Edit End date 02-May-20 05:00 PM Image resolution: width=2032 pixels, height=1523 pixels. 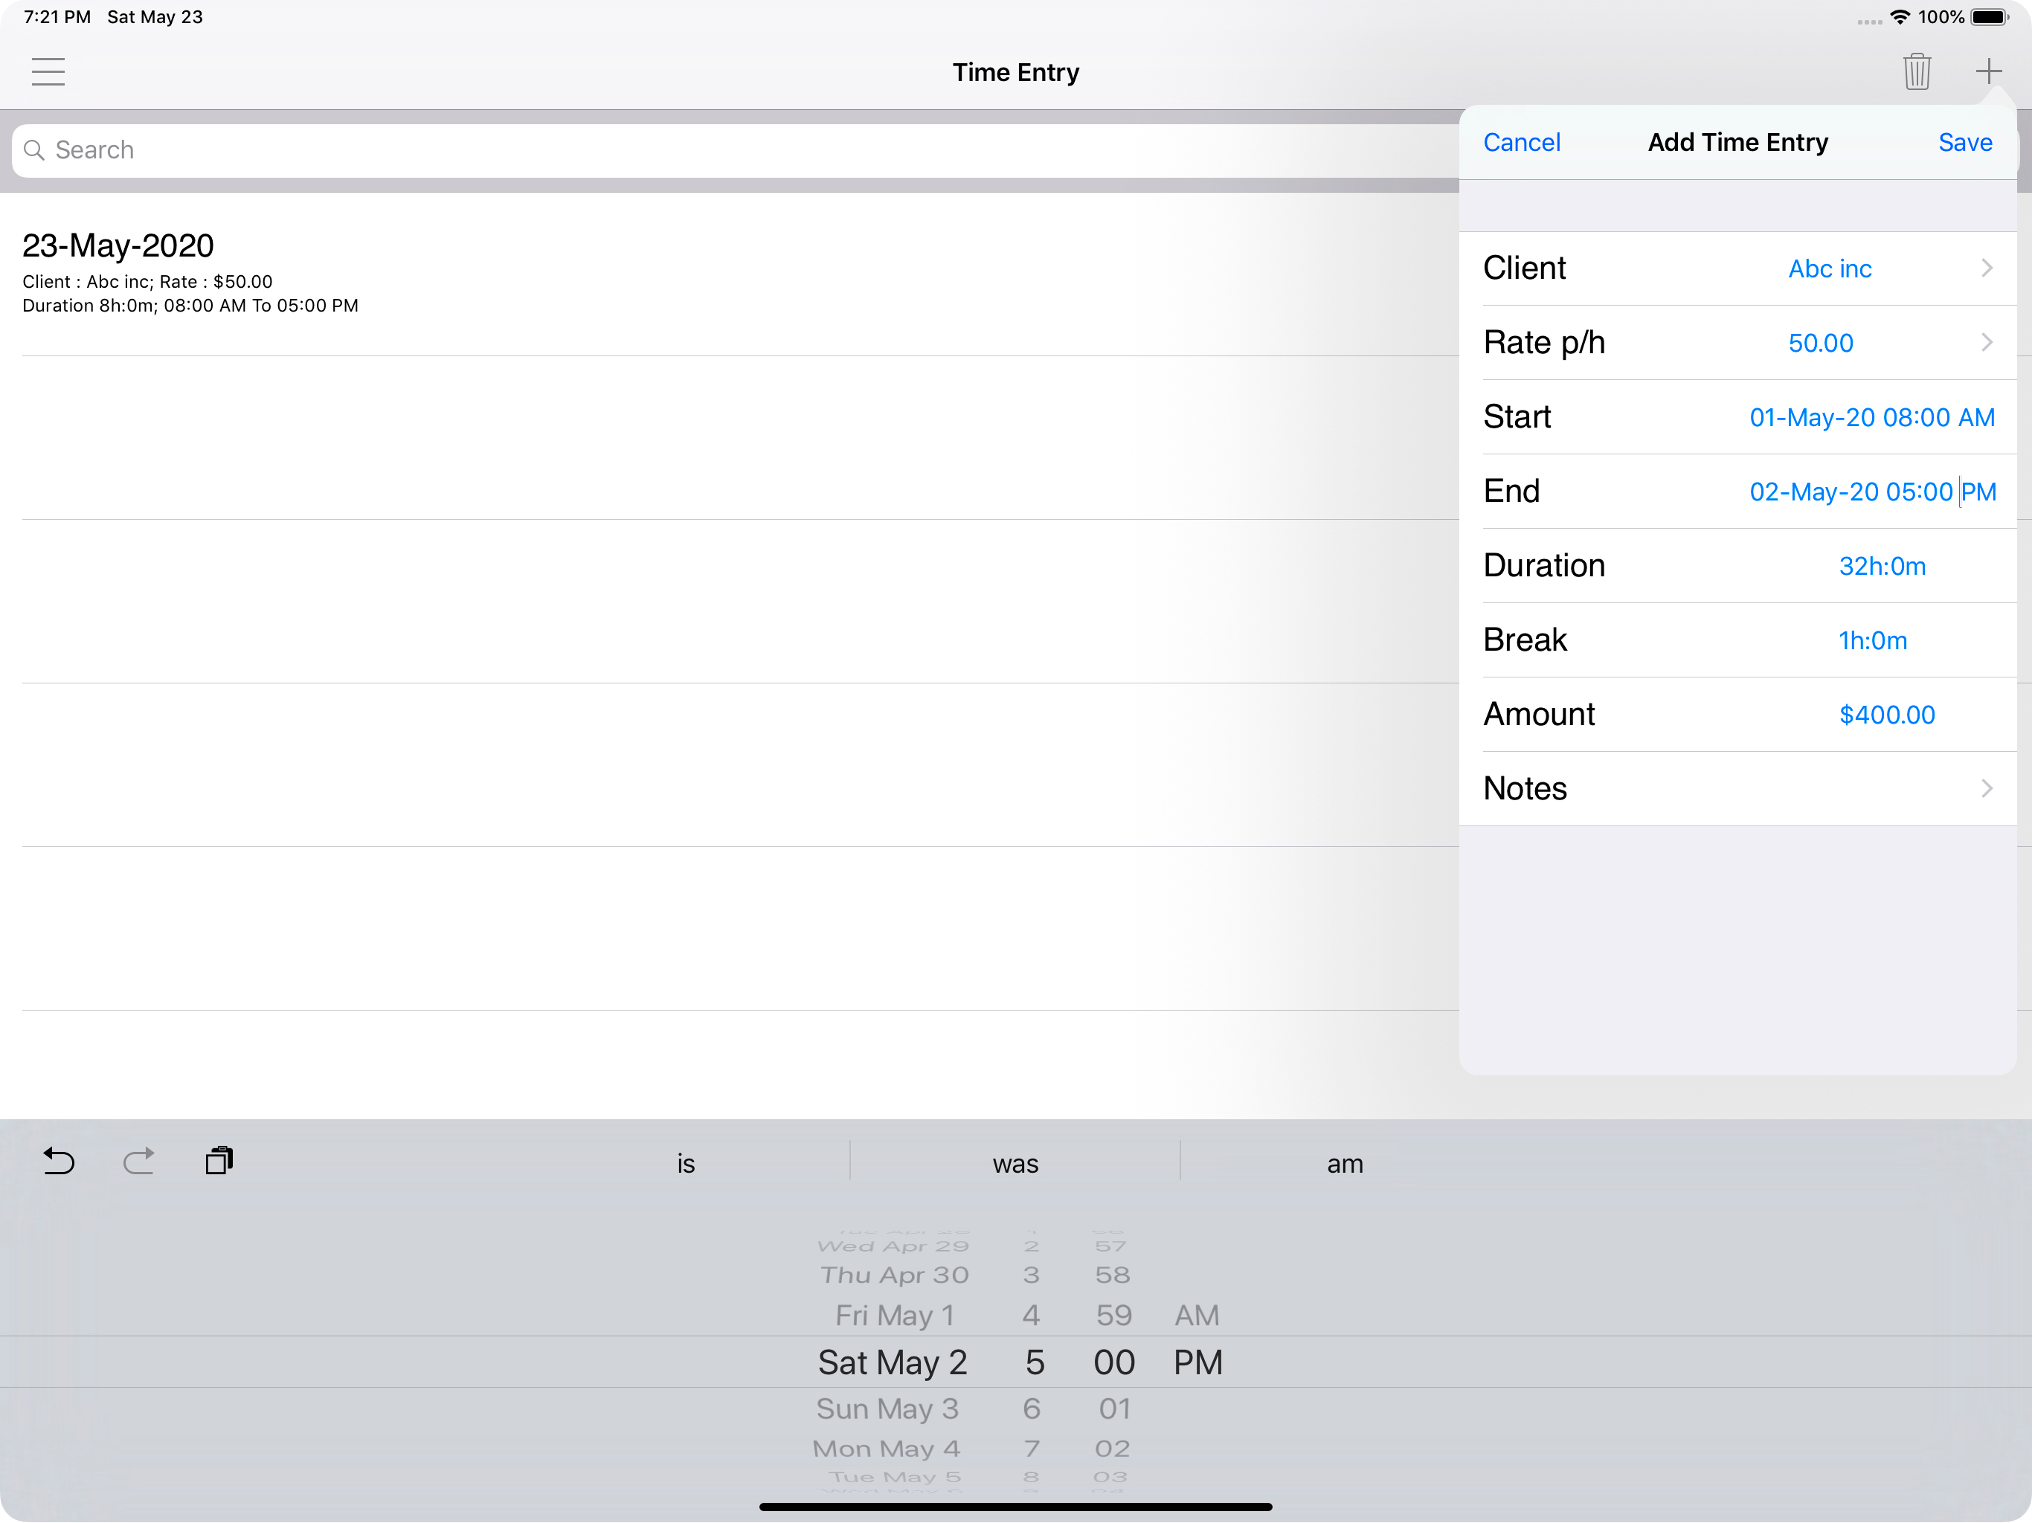[1872, 492]
